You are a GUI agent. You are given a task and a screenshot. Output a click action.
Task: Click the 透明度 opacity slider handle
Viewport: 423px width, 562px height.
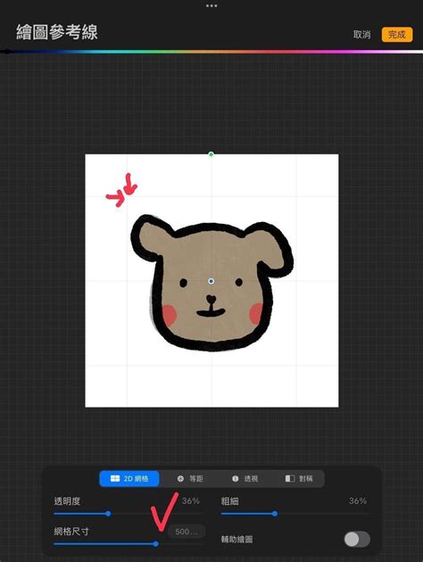(108, 514)
